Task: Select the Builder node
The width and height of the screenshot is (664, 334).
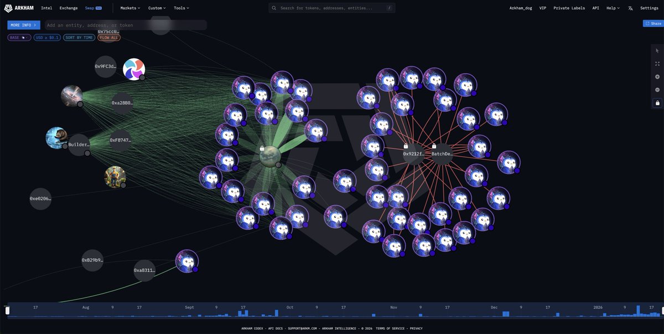Action: click(79, 145)
